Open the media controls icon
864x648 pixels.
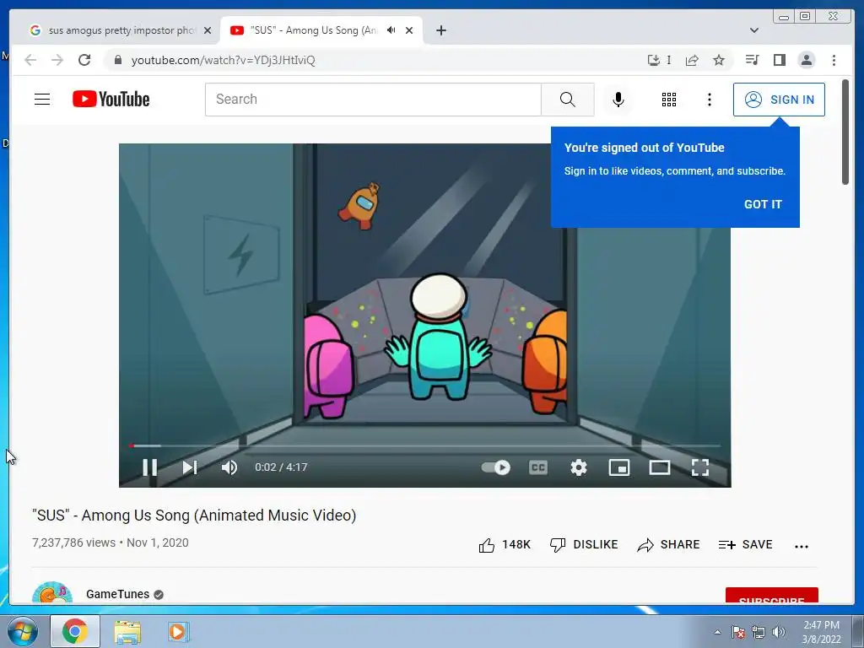coord(752,60)
